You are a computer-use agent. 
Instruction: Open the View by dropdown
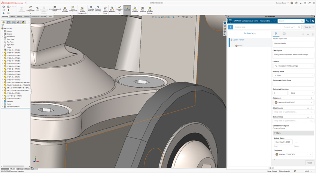309,27
